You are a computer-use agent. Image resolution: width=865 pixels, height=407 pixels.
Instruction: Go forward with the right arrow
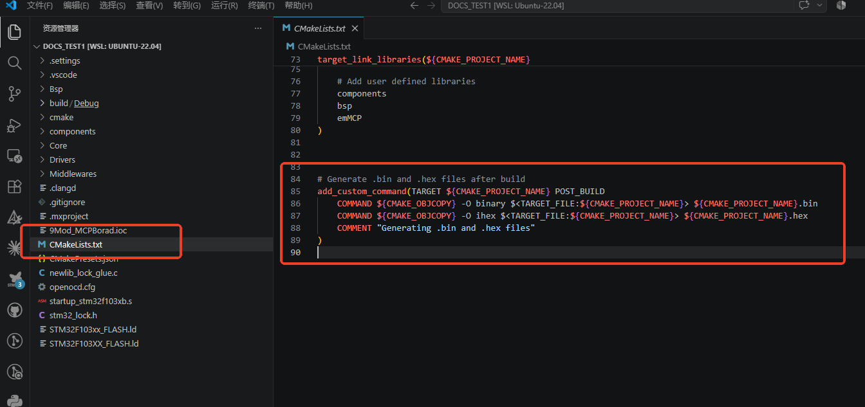click(431, 6)
